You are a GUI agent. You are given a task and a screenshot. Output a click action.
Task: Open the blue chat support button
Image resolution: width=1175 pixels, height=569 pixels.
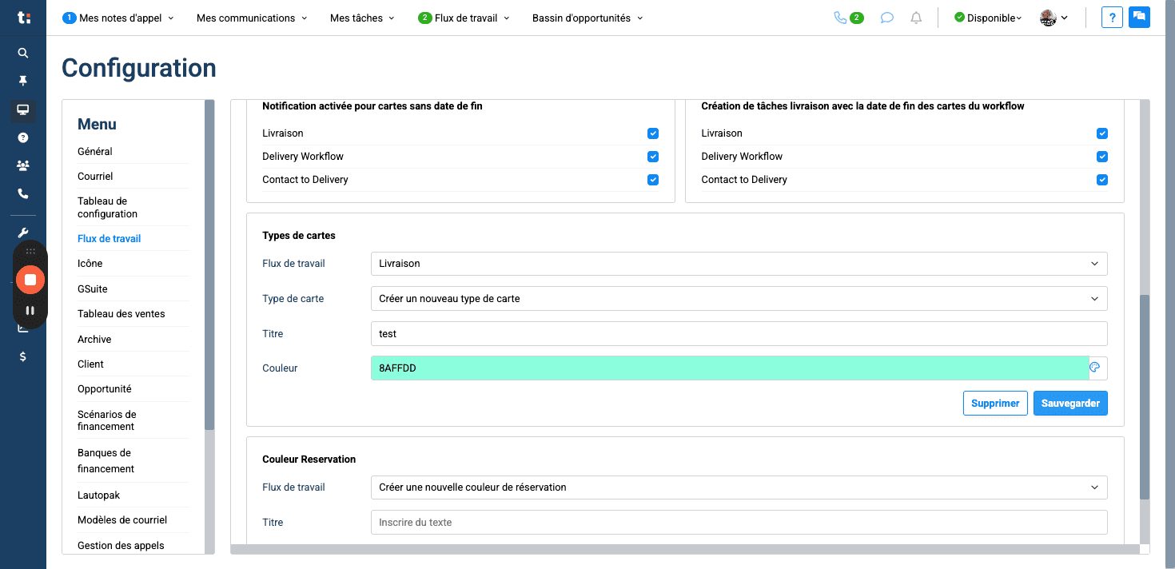click(x=1139, y=18)
